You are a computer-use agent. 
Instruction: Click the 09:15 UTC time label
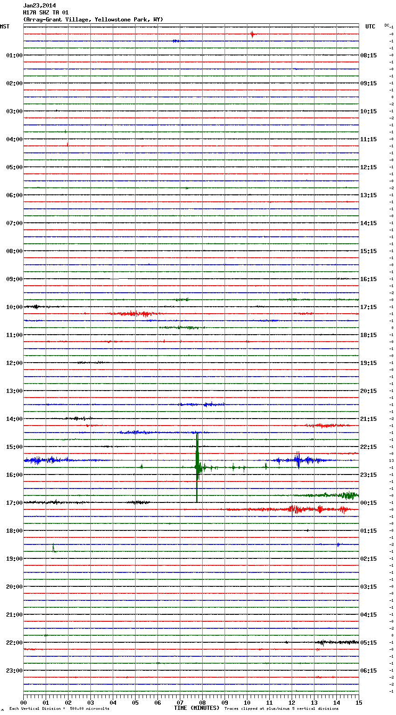pyautogui.click(x=369, y=83)
